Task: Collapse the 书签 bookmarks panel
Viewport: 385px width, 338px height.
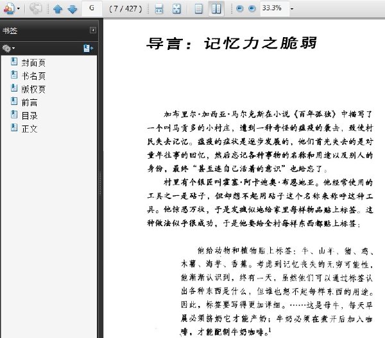Action: (x=93, y=30)
